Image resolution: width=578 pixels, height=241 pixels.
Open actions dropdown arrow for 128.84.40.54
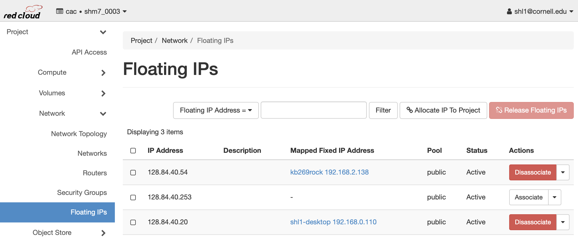point(563,172)
